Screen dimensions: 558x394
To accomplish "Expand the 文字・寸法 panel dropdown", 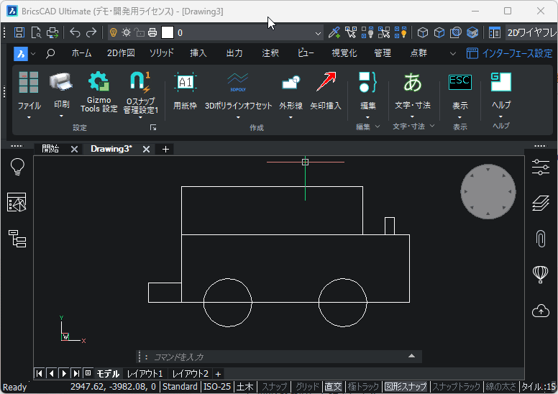I will [x=432, y=127].
